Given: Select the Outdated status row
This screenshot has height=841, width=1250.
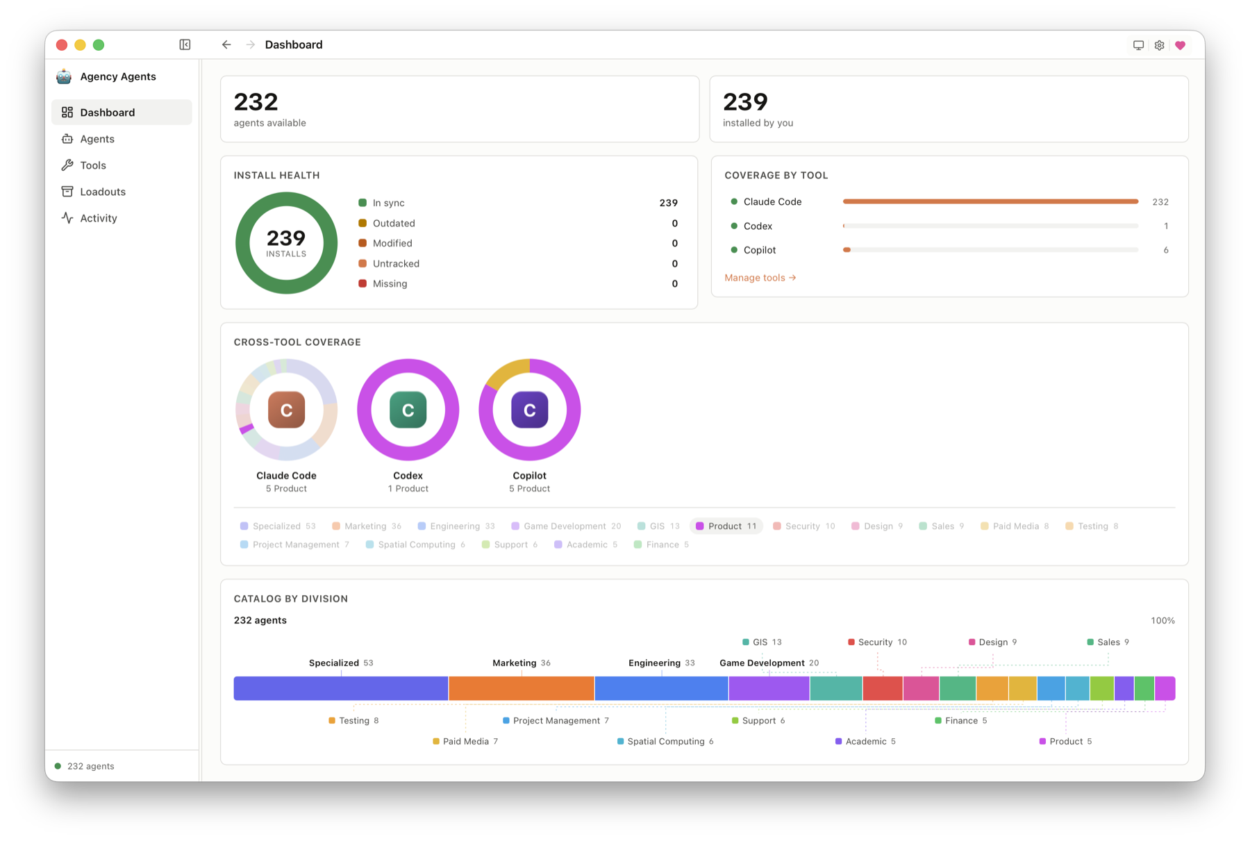Looking at the screenshot, I should (x=518, y=223).
